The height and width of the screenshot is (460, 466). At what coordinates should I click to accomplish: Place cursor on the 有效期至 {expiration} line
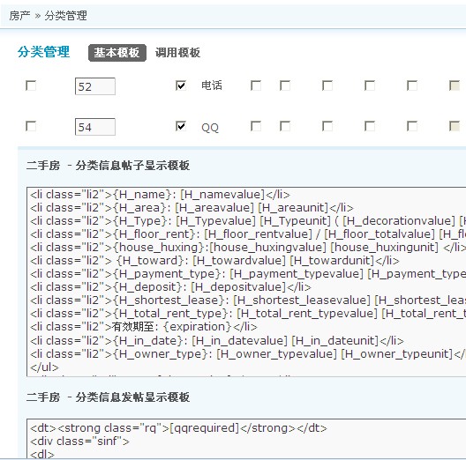pyautogui.click(x=144, y=327)
